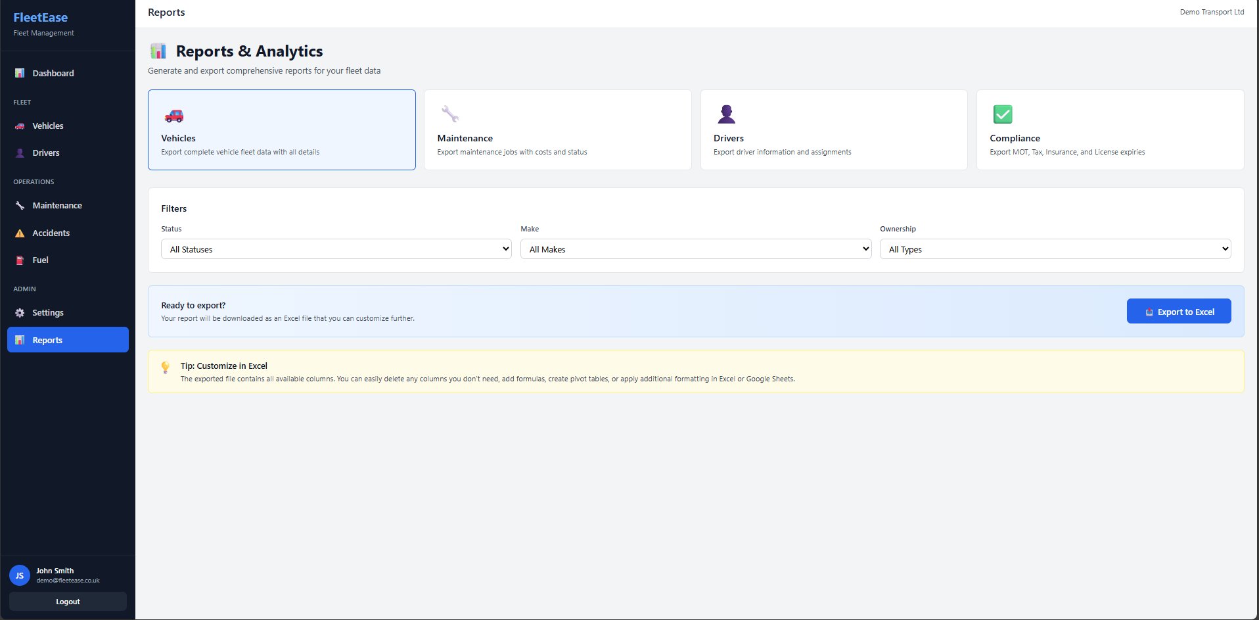Navigate to Drivers in sidebar menu

(46, 153)
